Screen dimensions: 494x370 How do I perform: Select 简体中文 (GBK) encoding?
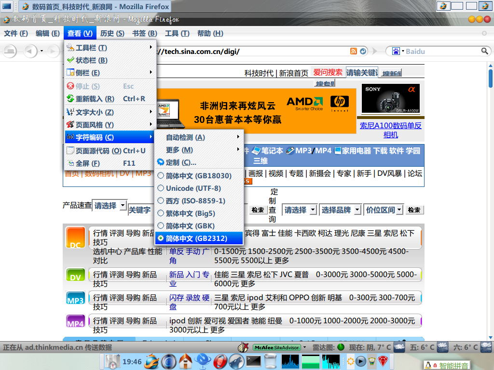(x=199, y=226)
